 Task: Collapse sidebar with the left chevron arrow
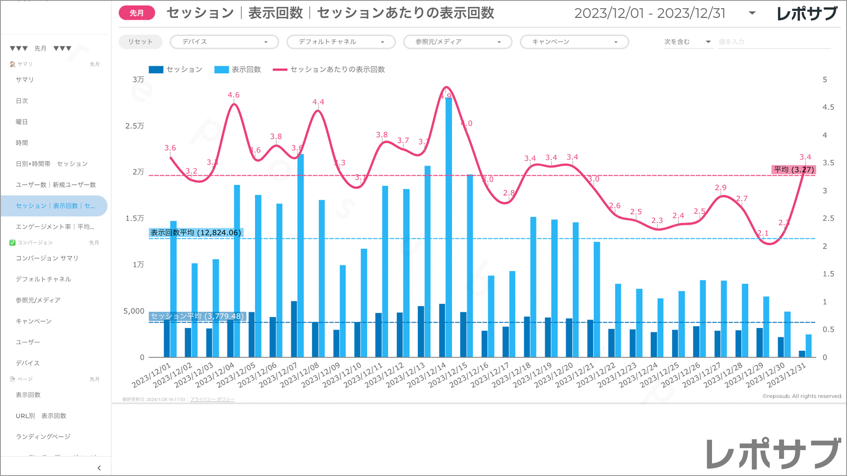99,468
